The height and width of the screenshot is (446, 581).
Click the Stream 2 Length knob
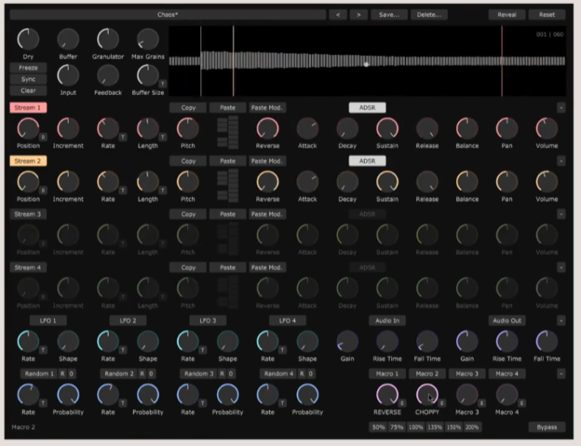coord(147,182)
